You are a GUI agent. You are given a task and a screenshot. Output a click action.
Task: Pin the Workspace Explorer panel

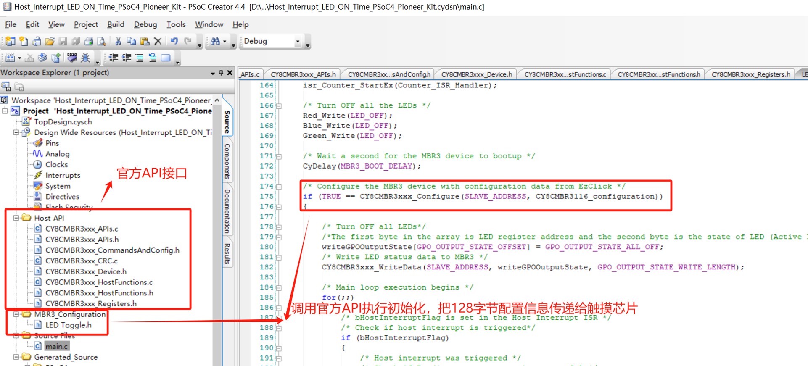click(x=221, y=73)
